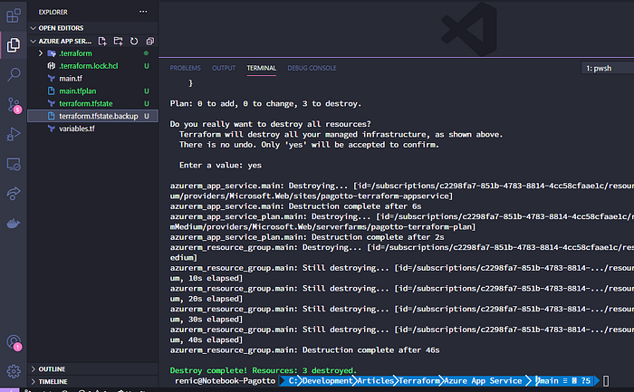Click 'Destruction complete after 46s' line
Screen dimensions: 634x392
pyautogui.click(x=304, y=350)
